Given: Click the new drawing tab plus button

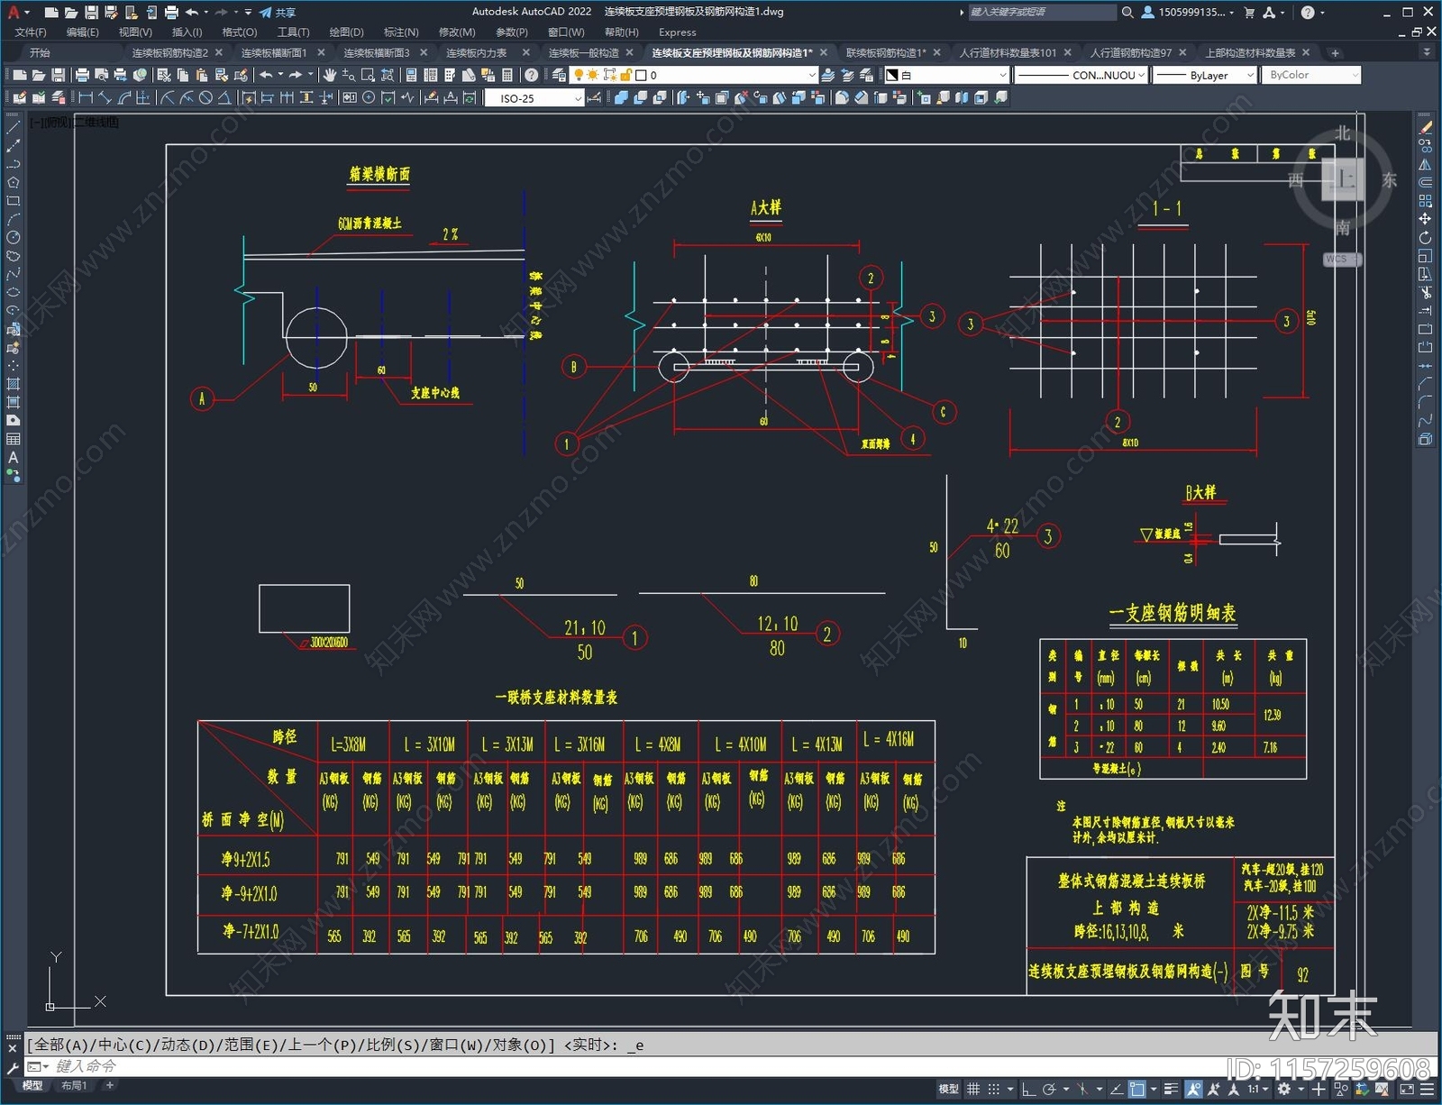Looking at the screenshot, I should click(1335, 52).
